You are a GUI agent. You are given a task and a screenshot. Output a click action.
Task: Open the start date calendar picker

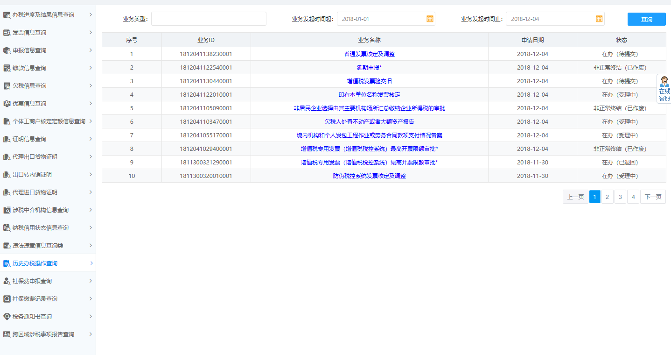tap(429, 19)
